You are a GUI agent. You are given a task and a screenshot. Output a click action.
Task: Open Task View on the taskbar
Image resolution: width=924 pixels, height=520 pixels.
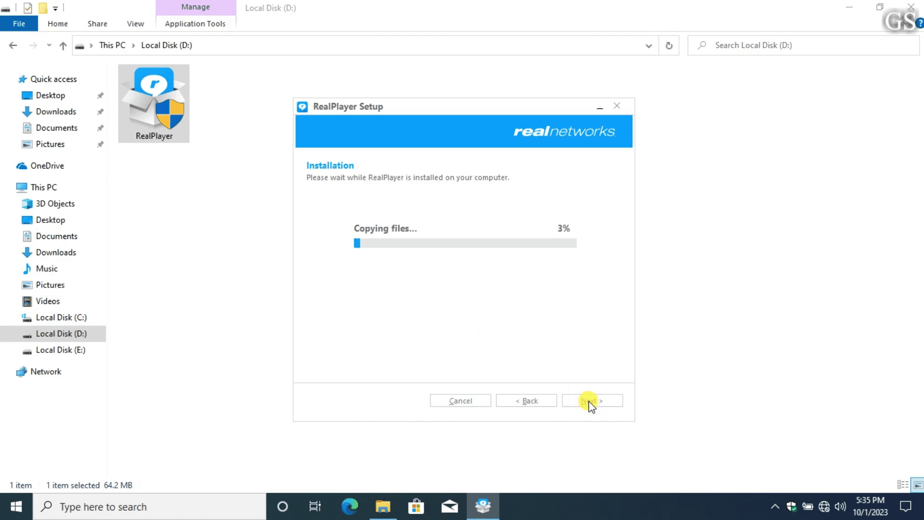pyautogui.click(x=315, y=507)
